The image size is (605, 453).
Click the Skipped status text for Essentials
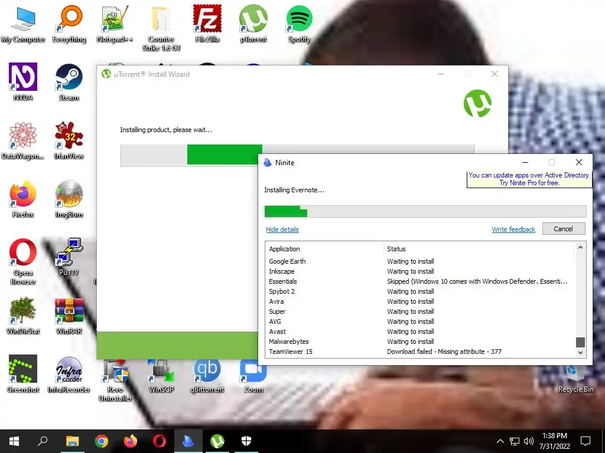[477, 281]
